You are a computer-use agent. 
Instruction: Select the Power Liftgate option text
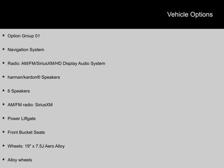[x=22, y=119]
